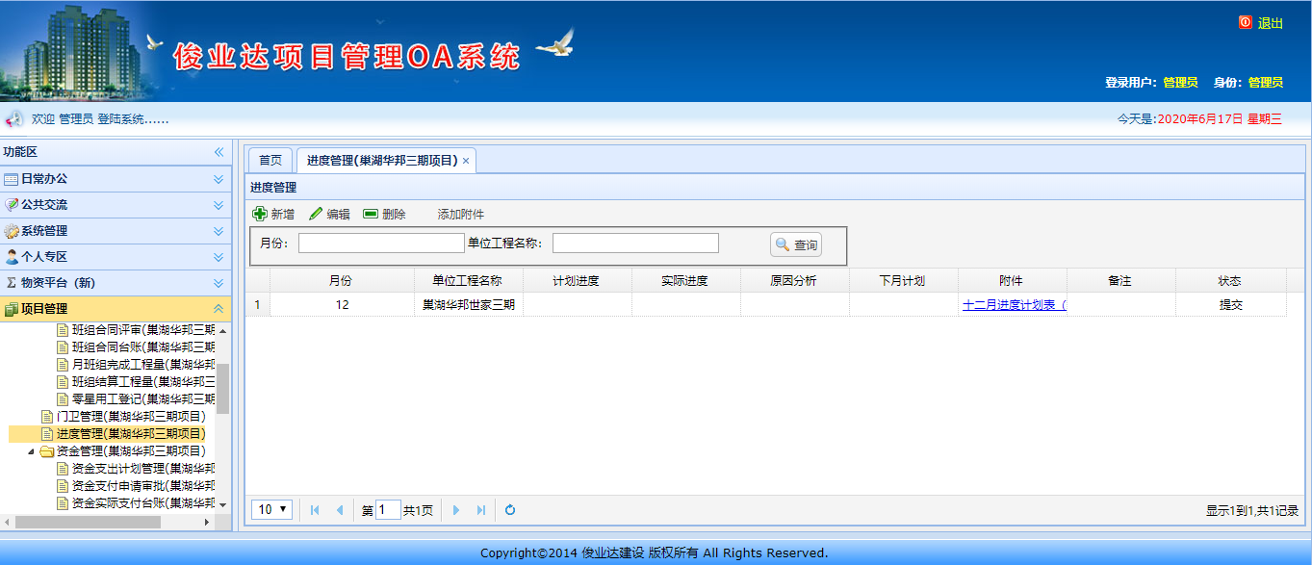Viewport: 1312px width, 565px height.
Task: Select the 提交 status cell
Action: click(x=1231, y=304)
